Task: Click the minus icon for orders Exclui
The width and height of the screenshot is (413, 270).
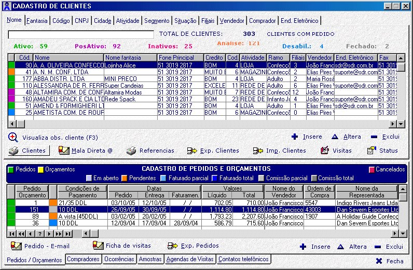Action: point(378,247)
